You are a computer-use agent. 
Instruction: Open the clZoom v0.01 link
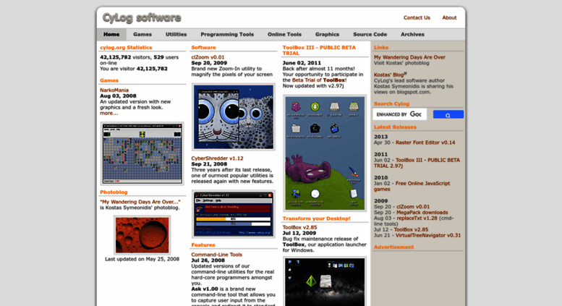208,57
